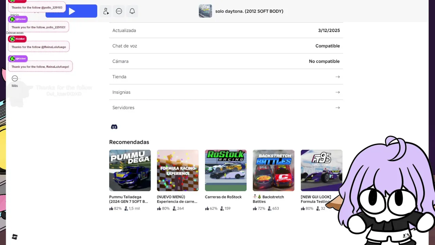The width and height of the screenshot is (435, 245).
Task: Open Pummu Talladega game thumbnail
Action: 130,170
